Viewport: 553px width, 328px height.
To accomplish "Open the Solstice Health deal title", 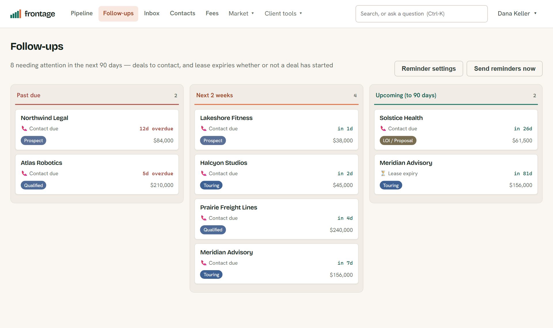I will click(x=401, y=118).
